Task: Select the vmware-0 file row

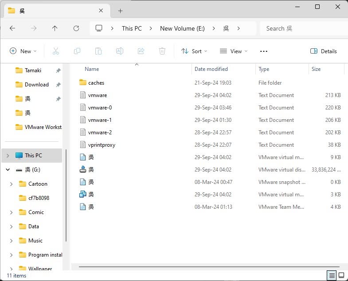Action: point(210,108)
